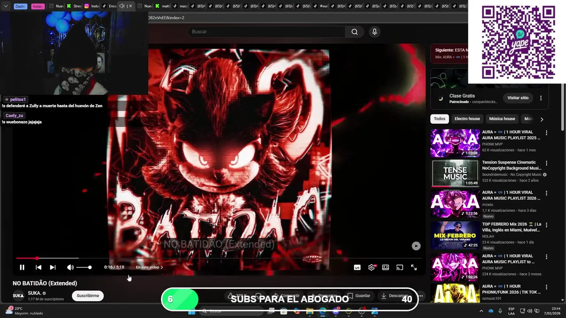Open the Windows Start menu
This screenshot has height=318, width=566.
[192, 311]
